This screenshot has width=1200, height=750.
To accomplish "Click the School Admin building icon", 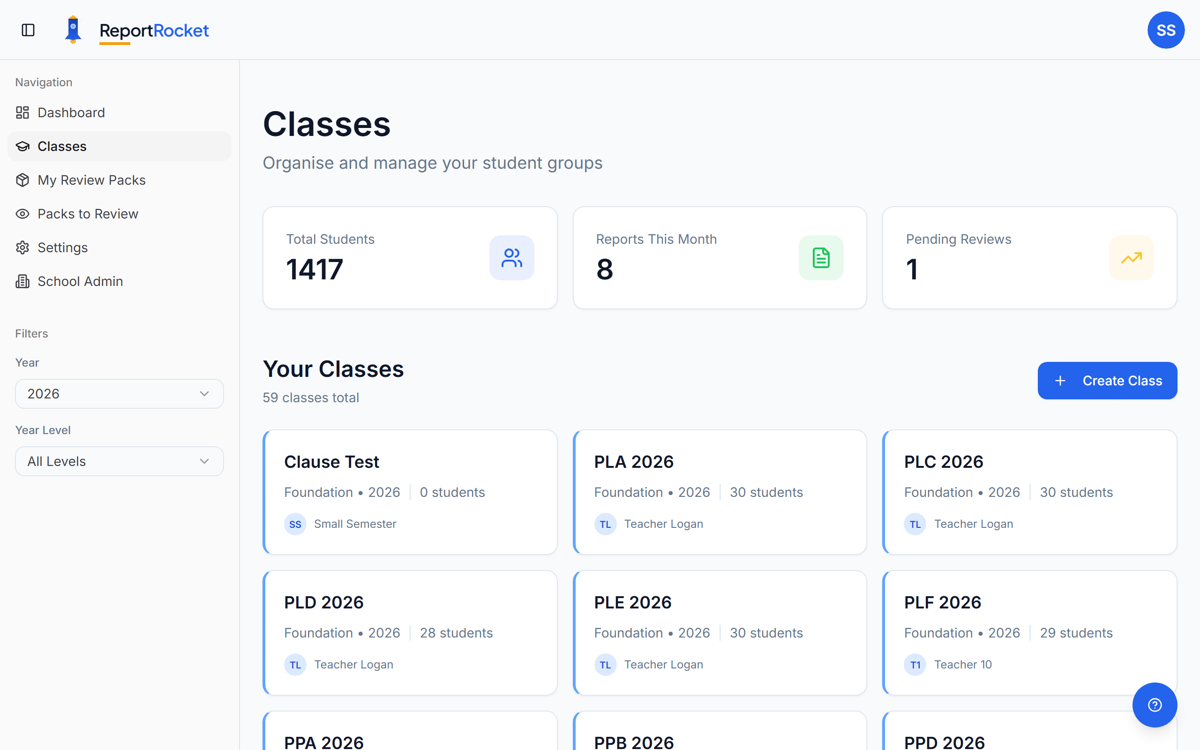I will pyautogui.click(x=22, y=281).
